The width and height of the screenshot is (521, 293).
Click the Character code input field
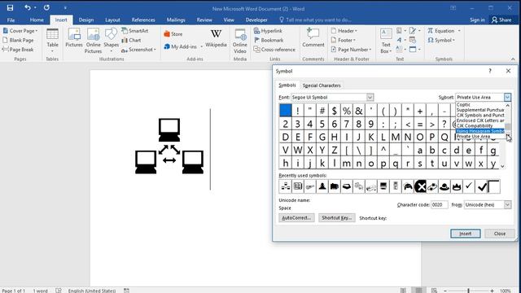point(439,204)
